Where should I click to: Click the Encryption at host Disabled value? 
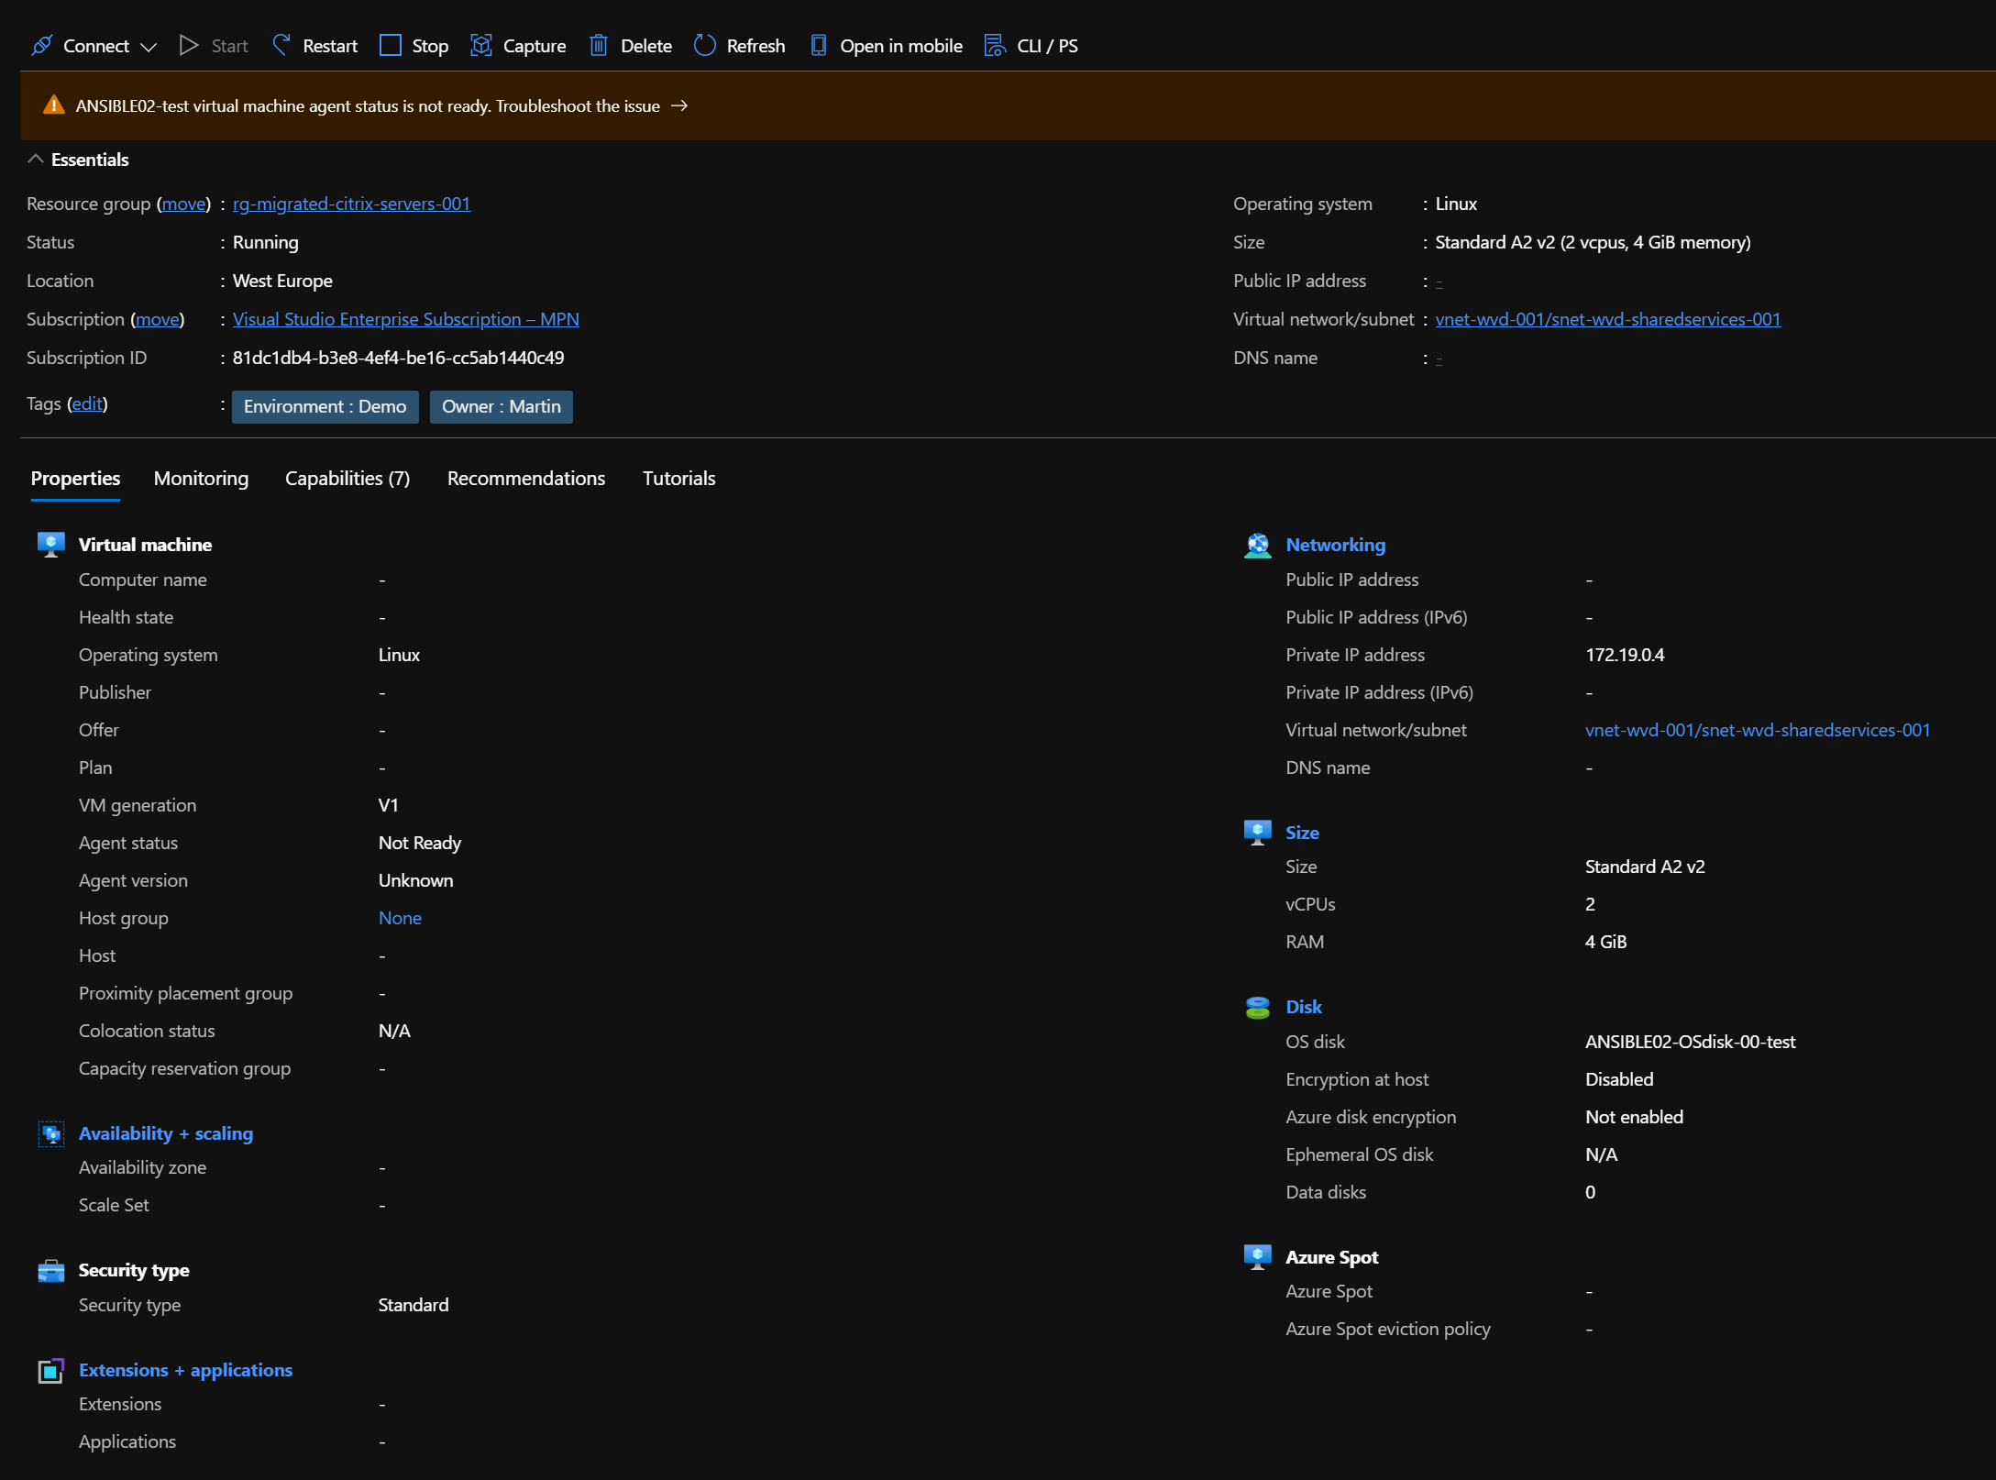point(1619,1079)
